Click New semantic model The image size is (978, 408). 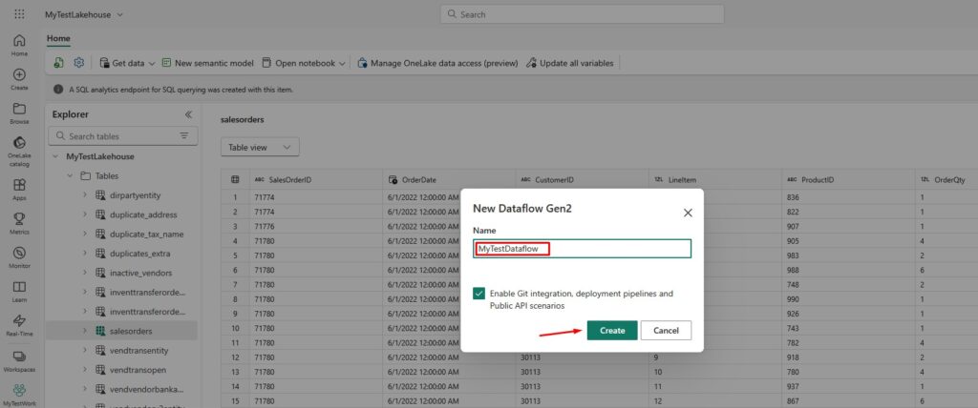pos(207,63)
